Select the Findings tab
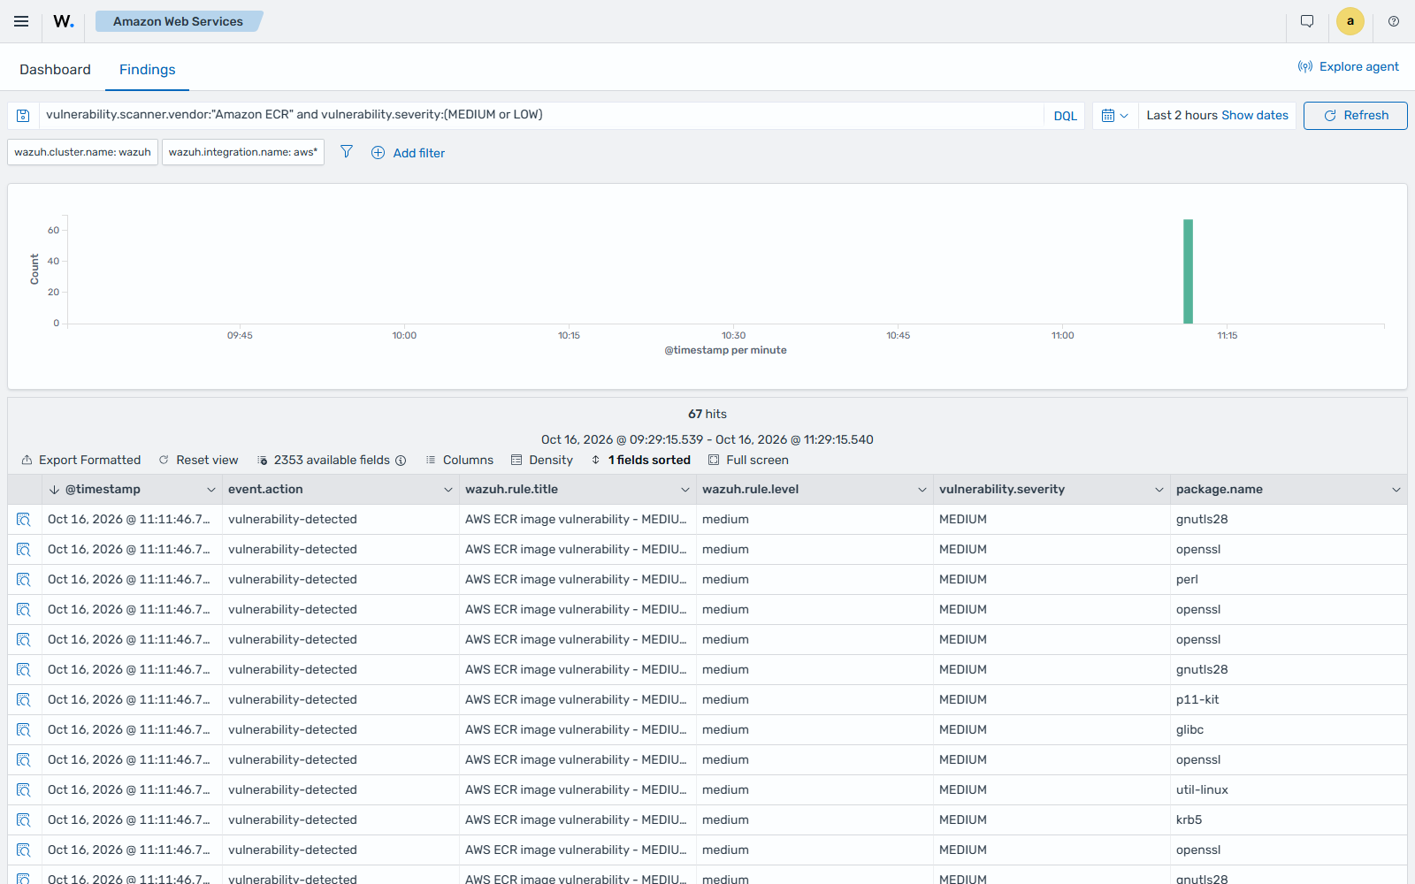Image resolution: width=1415 pixels, height=884 pixels. coord(147,70)
